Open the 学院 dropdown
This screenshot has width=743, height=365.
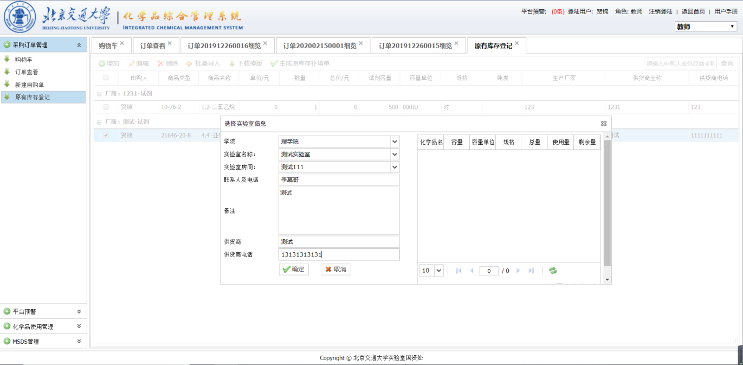click(395, 142)
